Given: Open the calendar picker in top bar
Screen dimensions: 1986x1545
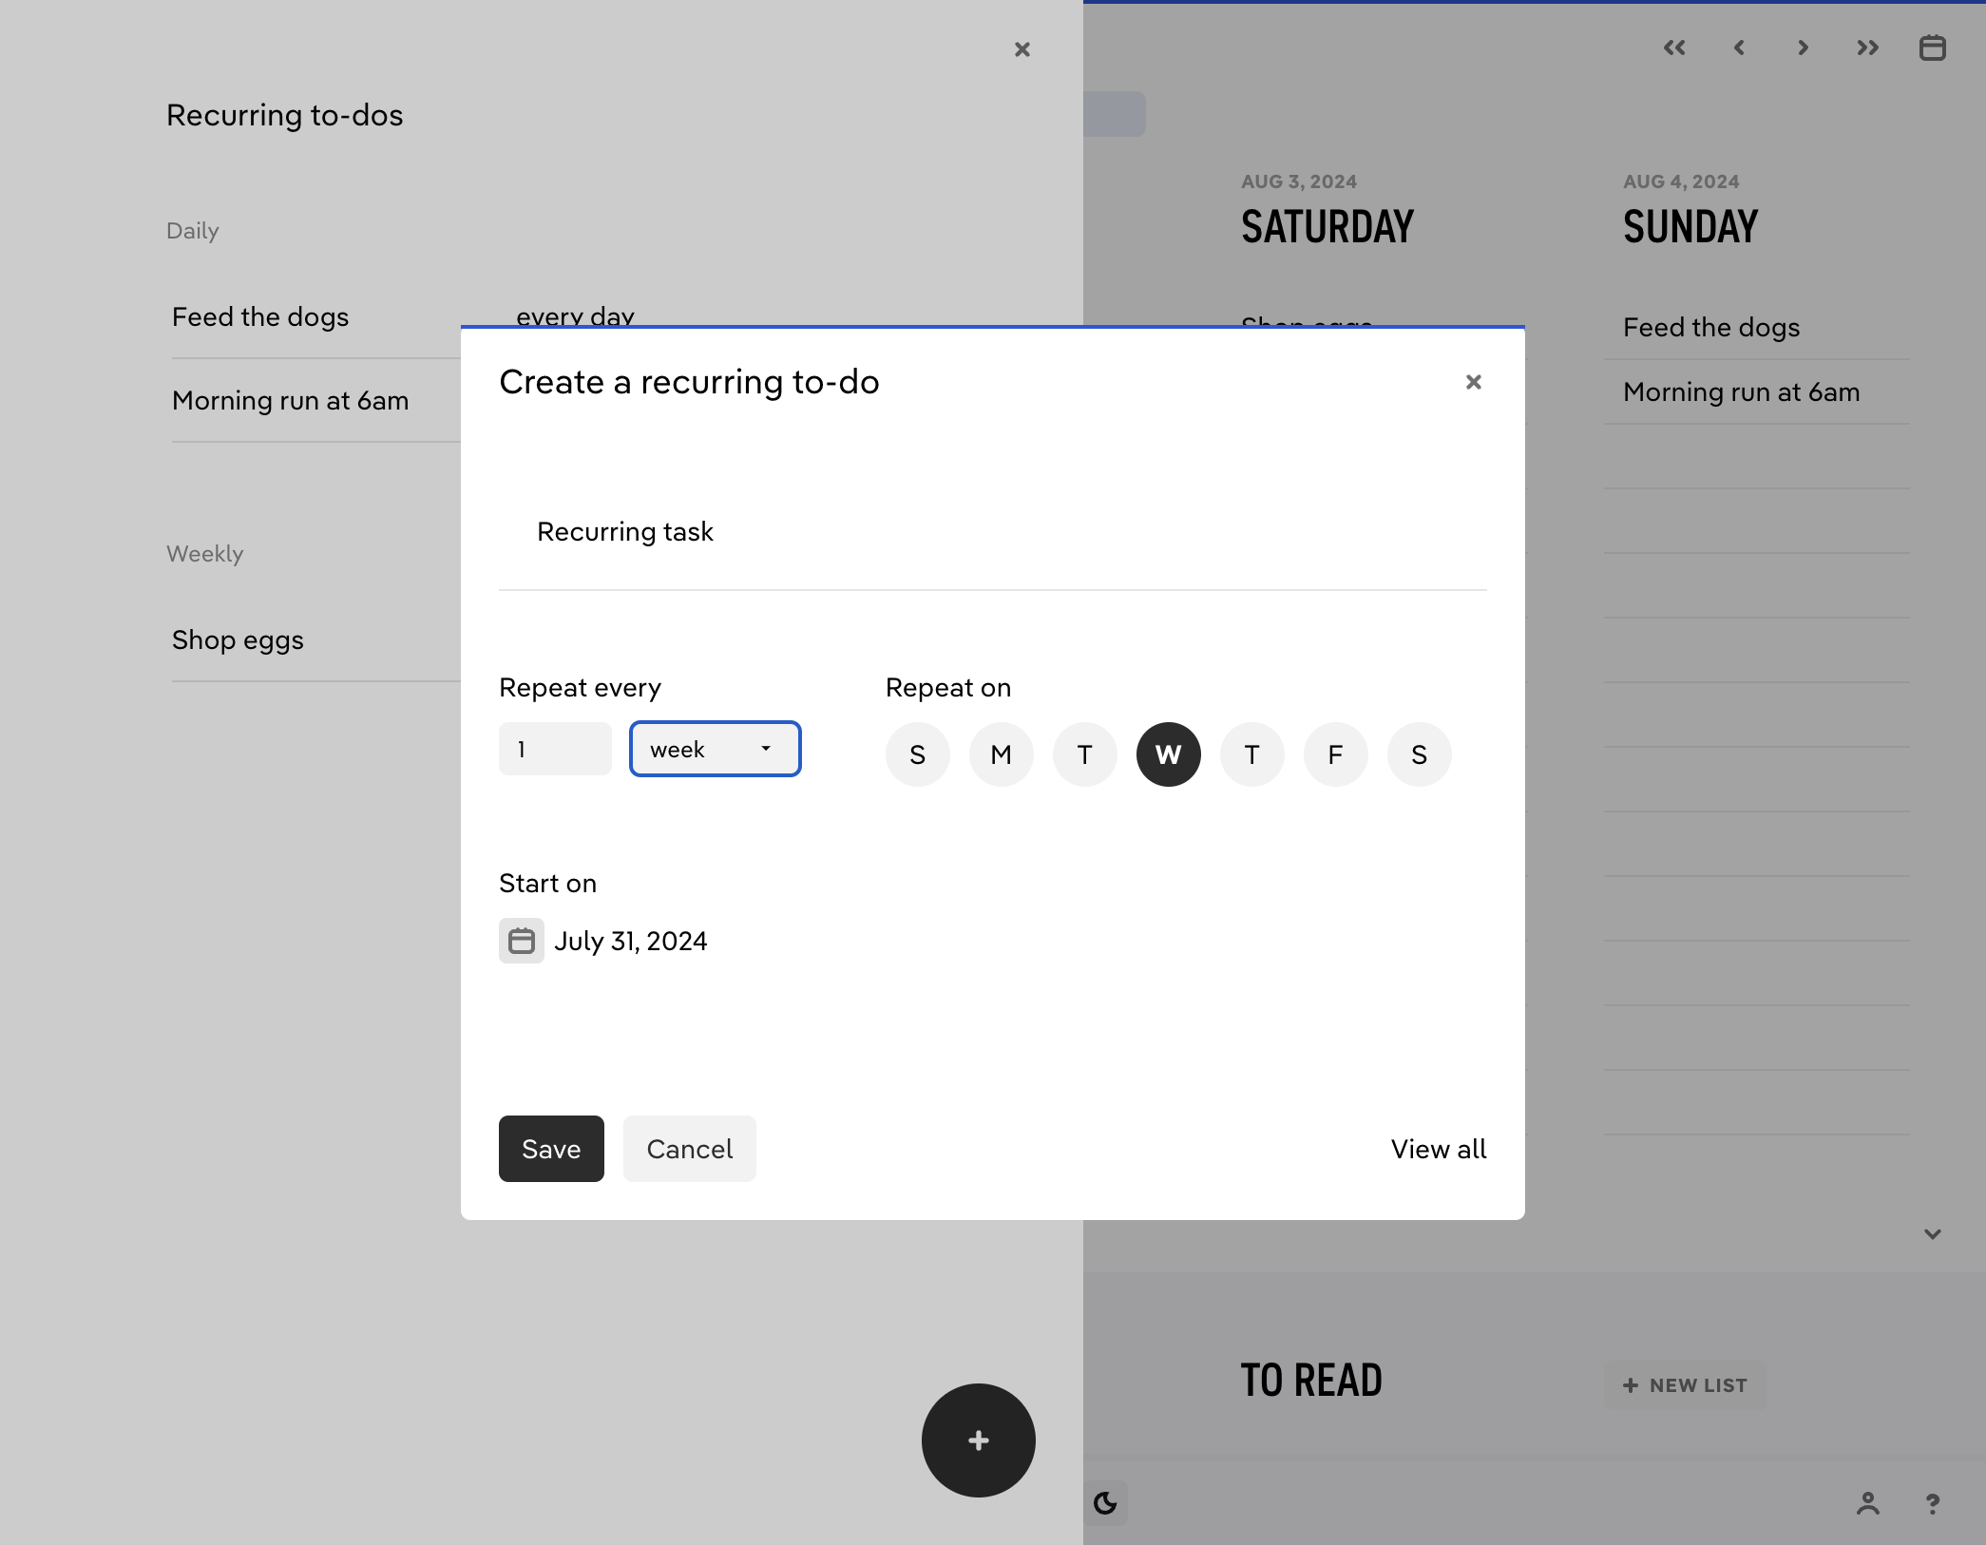Looking at the screenshot, I should pyautogui.click(x=1933, y=48).
